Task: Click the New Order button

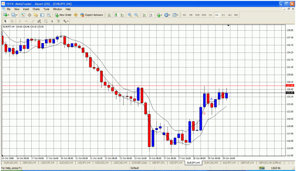Action: click(x=63, y=15)
